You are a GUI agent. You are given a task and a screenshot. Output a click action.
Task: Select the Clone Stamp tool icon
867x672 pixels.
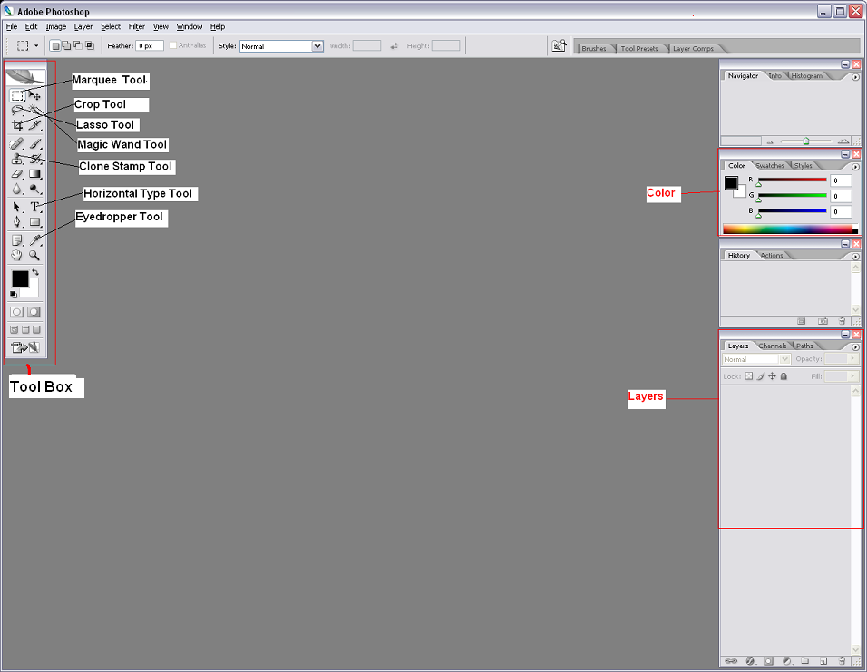tap(17, 160)
